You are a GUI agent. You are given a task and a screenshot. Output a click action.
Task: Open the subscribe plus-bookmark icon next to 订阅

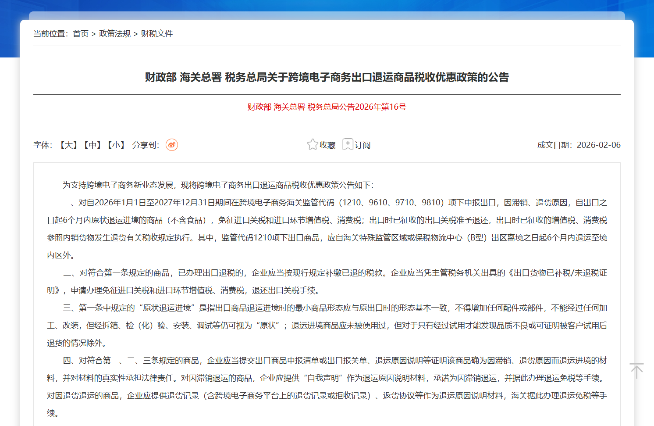click(348, 144)
